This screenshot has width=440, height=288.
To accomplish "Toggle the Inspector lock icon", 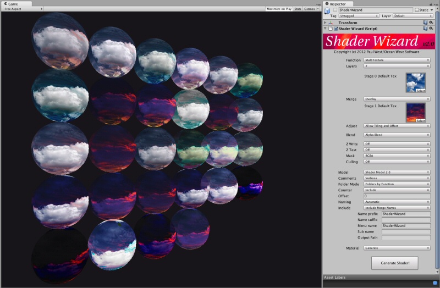I will 431,4.
